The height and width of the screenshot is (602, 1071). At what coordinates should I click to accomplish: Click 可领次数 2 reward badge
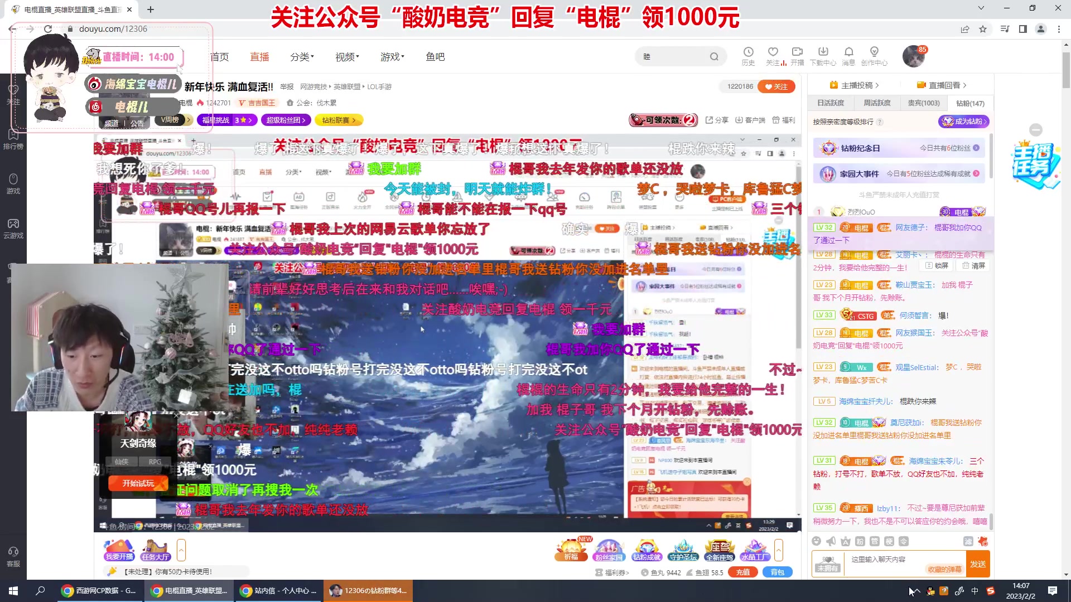click(664, 120)
